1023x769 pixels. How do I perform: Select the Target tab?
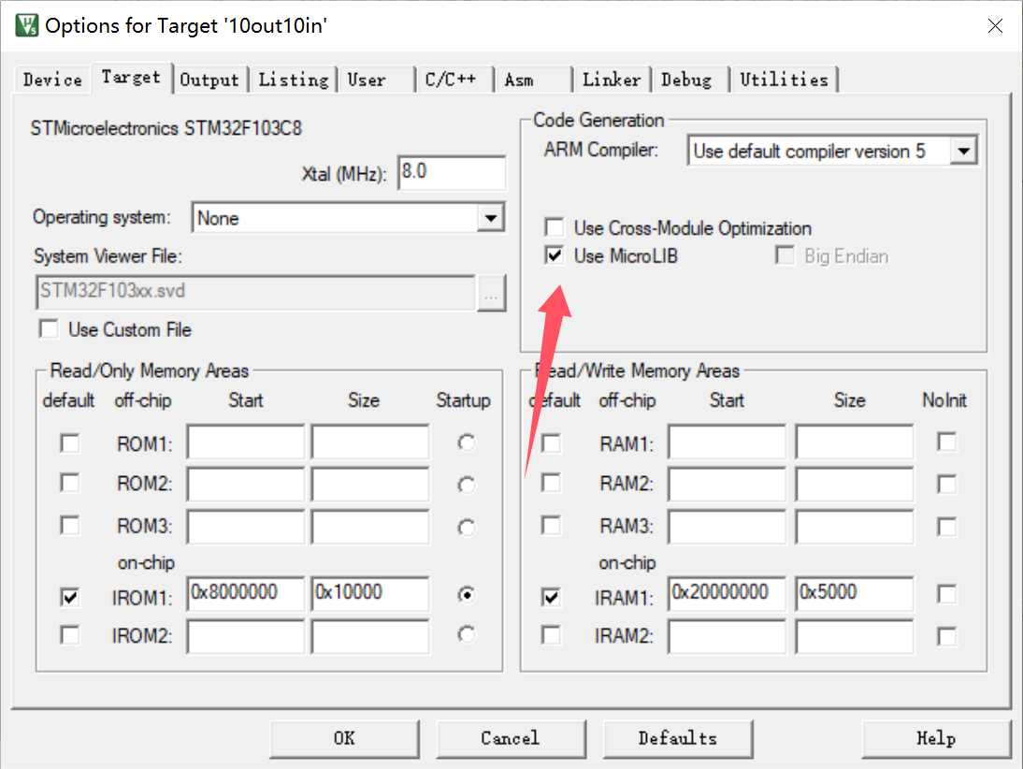click(131, 78)
